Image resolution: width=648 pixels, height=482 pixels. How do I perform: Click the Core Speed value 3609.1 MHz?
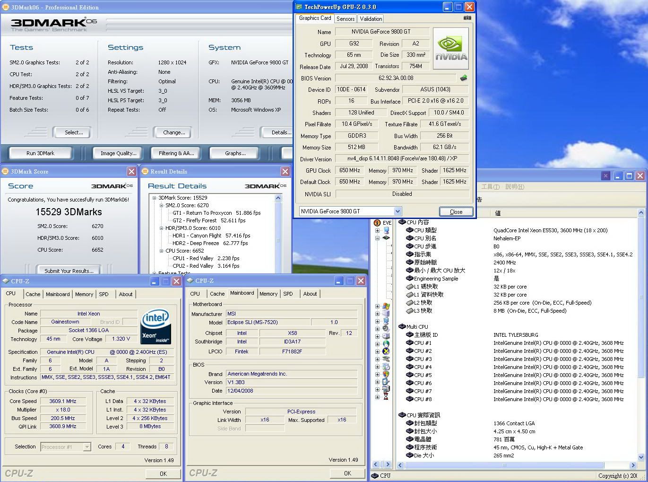point(62,401)
